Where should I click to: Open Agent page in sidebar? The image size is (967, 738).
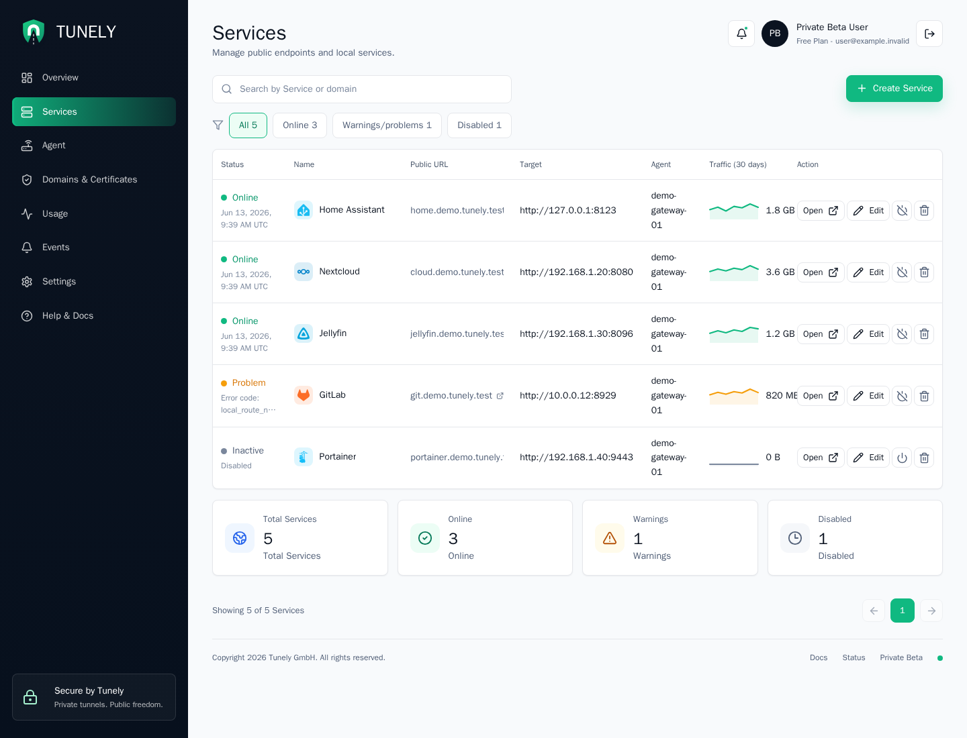[x=94, y=146]
